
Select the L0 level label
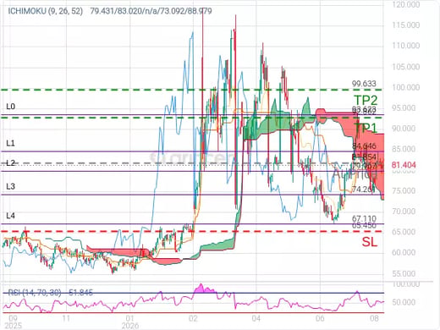pos(11,107)
